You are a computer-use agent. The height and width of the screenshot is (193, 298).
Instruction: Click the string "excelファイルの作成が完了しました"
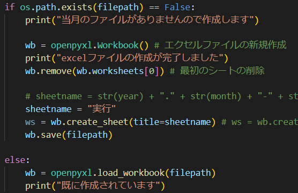pos(140,58)
